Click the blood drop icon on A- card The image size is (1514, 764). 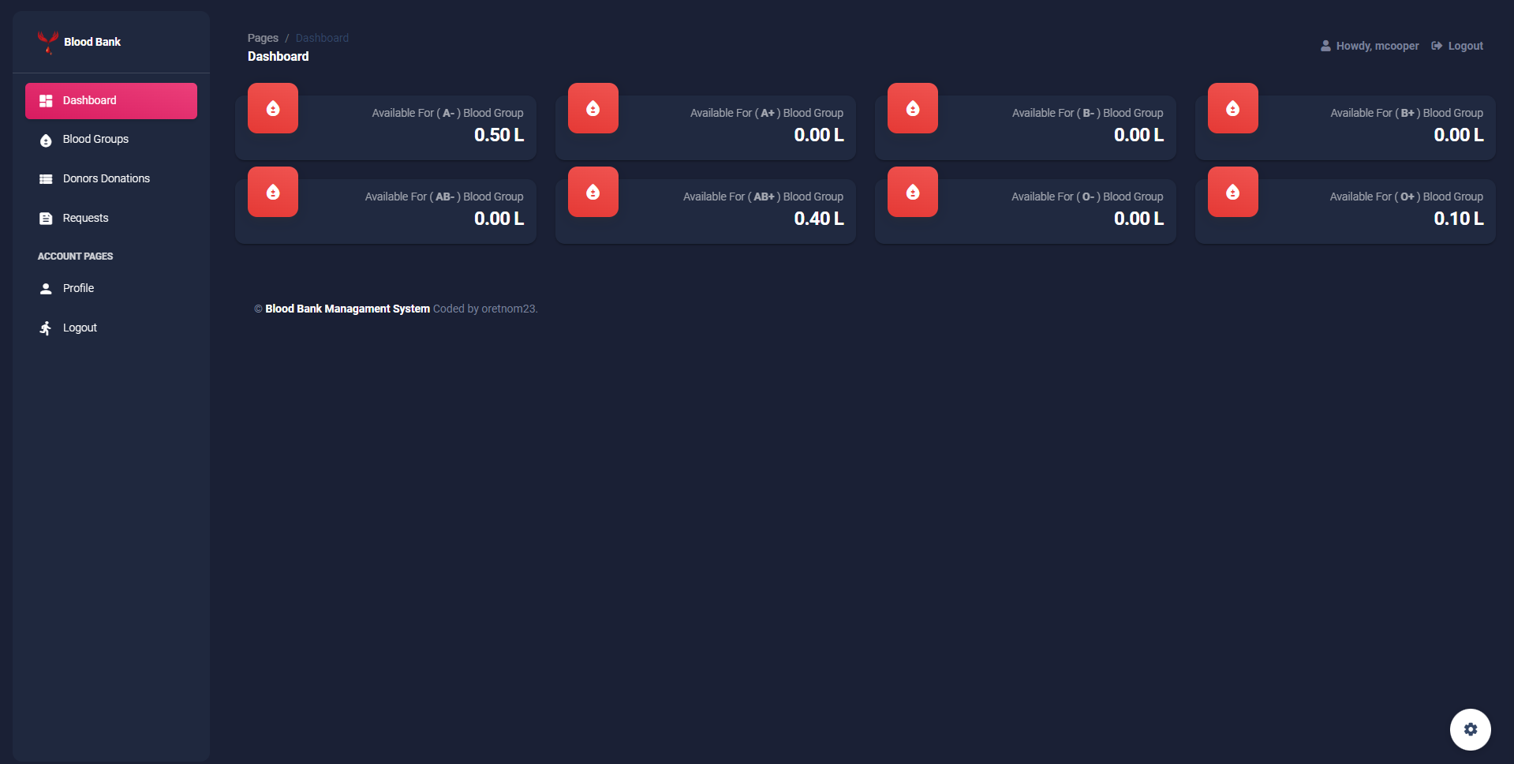(x=272, y=108)
